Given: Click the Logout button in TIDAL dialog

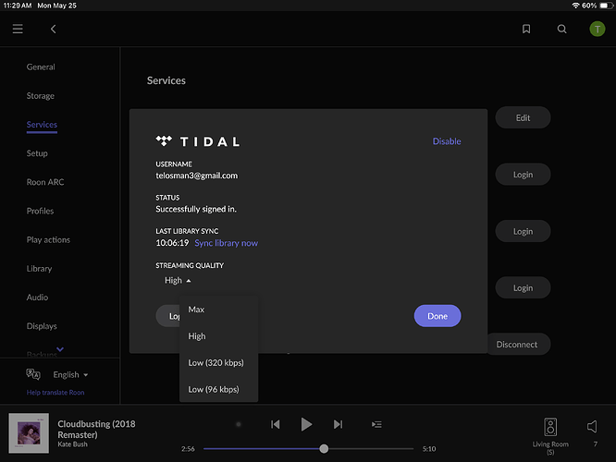Looking at the screenshot, I should click(167, 316).
